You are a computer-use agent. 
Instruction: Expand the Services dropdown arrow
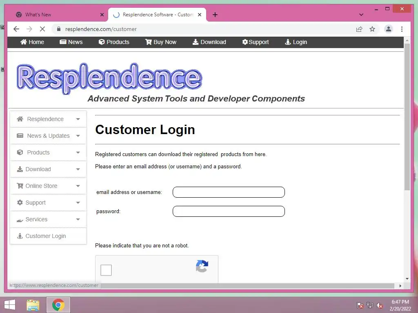[78, 219]
